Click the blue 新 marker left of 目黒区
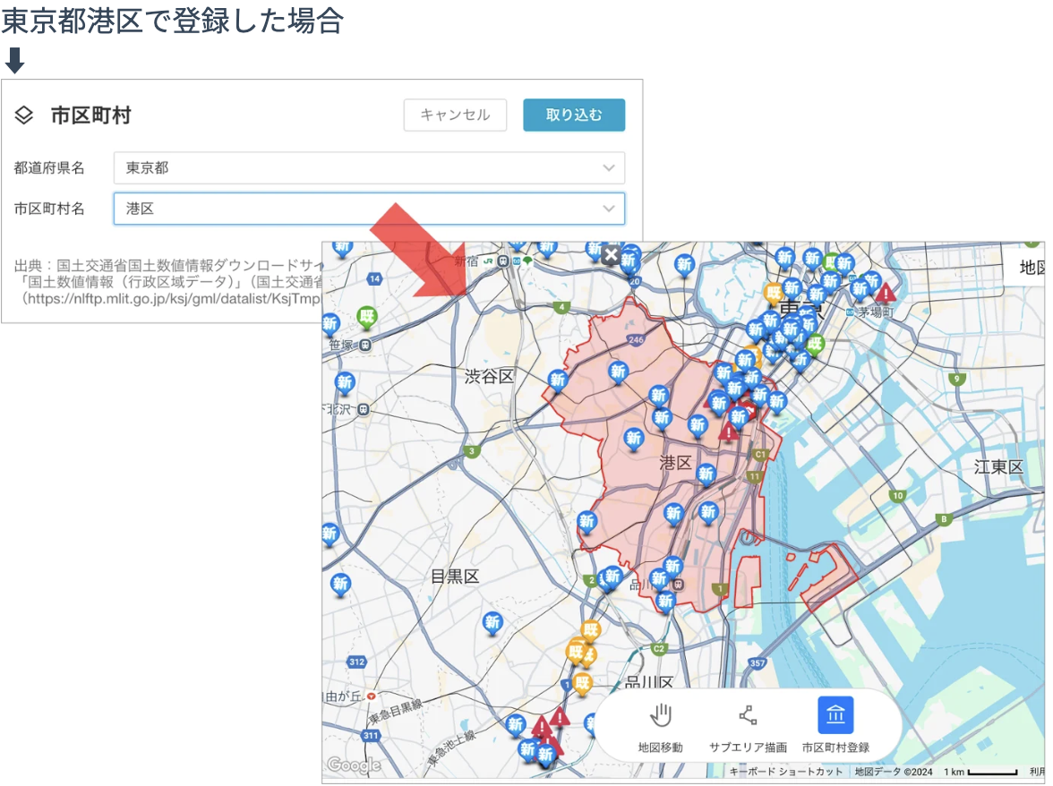Viewport: 1053px width, 786px height. click(340, 585)
